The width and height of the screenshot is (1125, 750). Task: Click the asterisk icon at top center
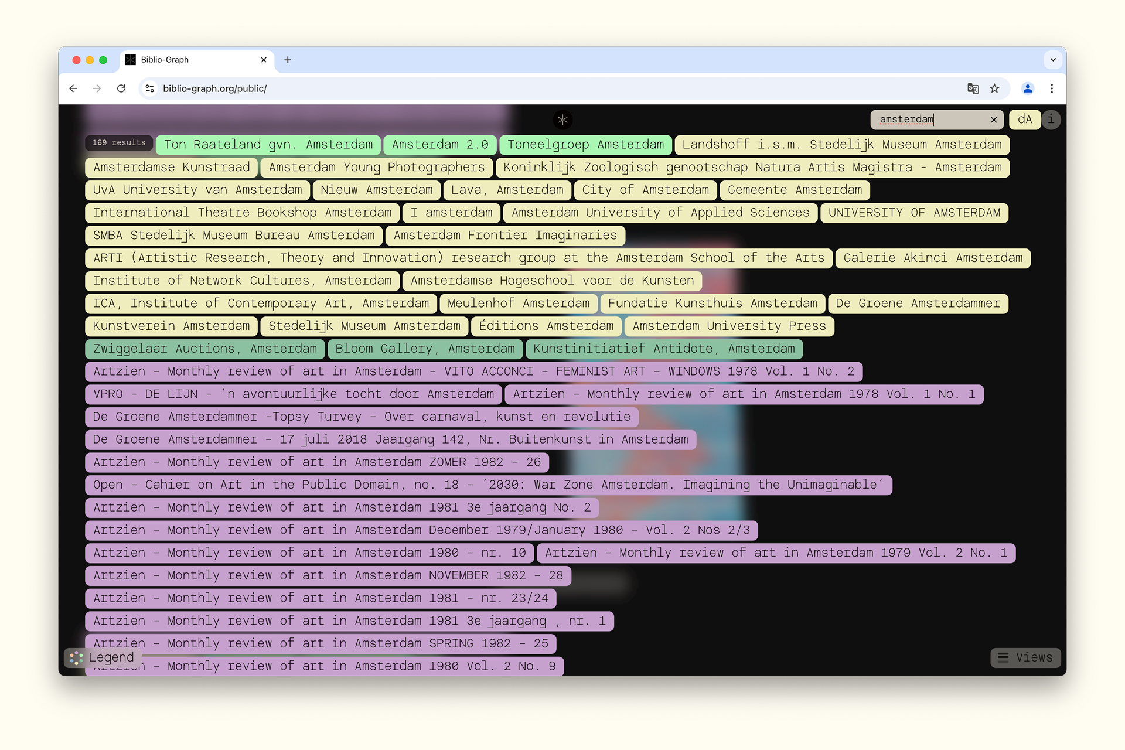coord(562,120)
